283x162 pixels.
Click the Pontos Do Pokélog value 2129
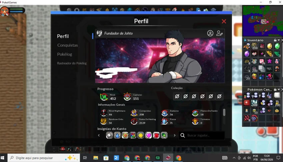[x=142, y=123]
